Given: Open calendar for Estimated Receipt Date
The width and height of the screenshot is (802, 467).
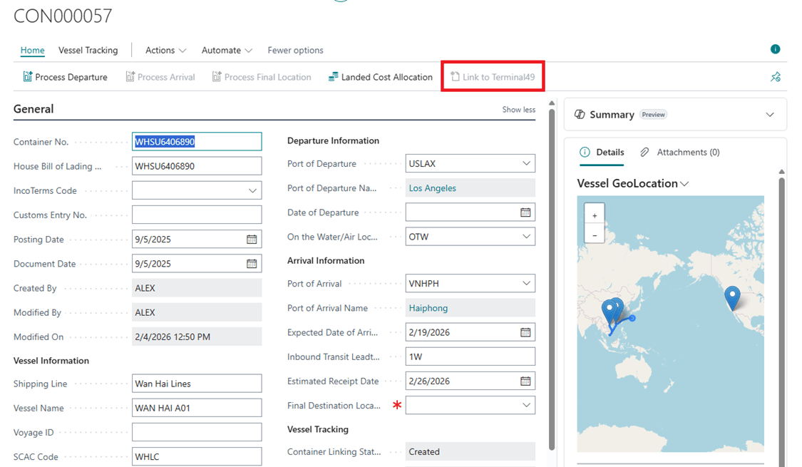Looking at the screenshot, I should (x=525, y=381).
